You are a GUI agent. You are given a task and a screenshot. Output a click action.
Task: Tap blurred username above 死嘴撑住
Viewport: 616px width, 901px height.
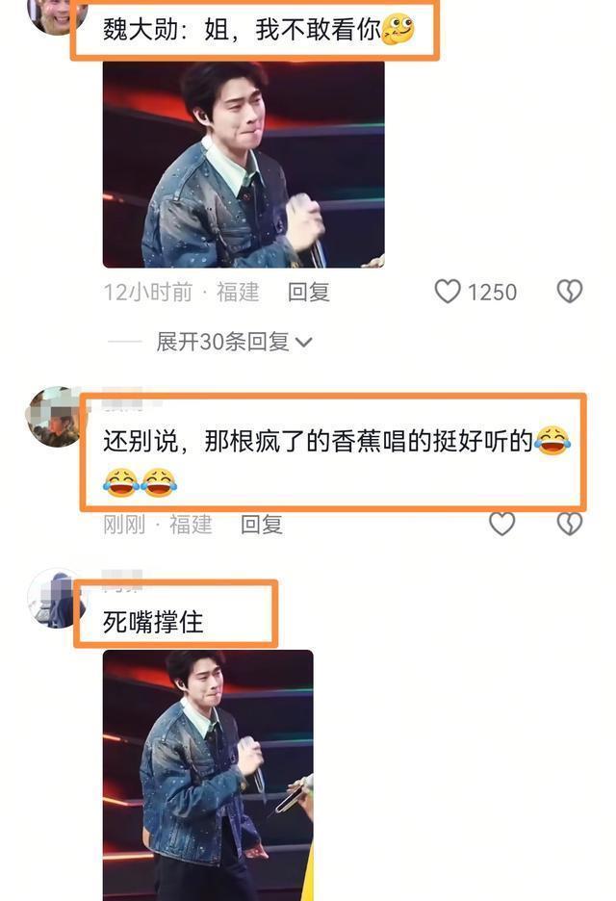(x=122, y=579)
